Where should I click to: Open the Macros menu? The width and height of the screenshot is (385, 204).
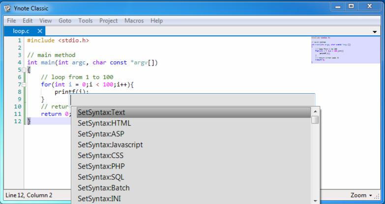pyautogui.click(x=134, y=21)
